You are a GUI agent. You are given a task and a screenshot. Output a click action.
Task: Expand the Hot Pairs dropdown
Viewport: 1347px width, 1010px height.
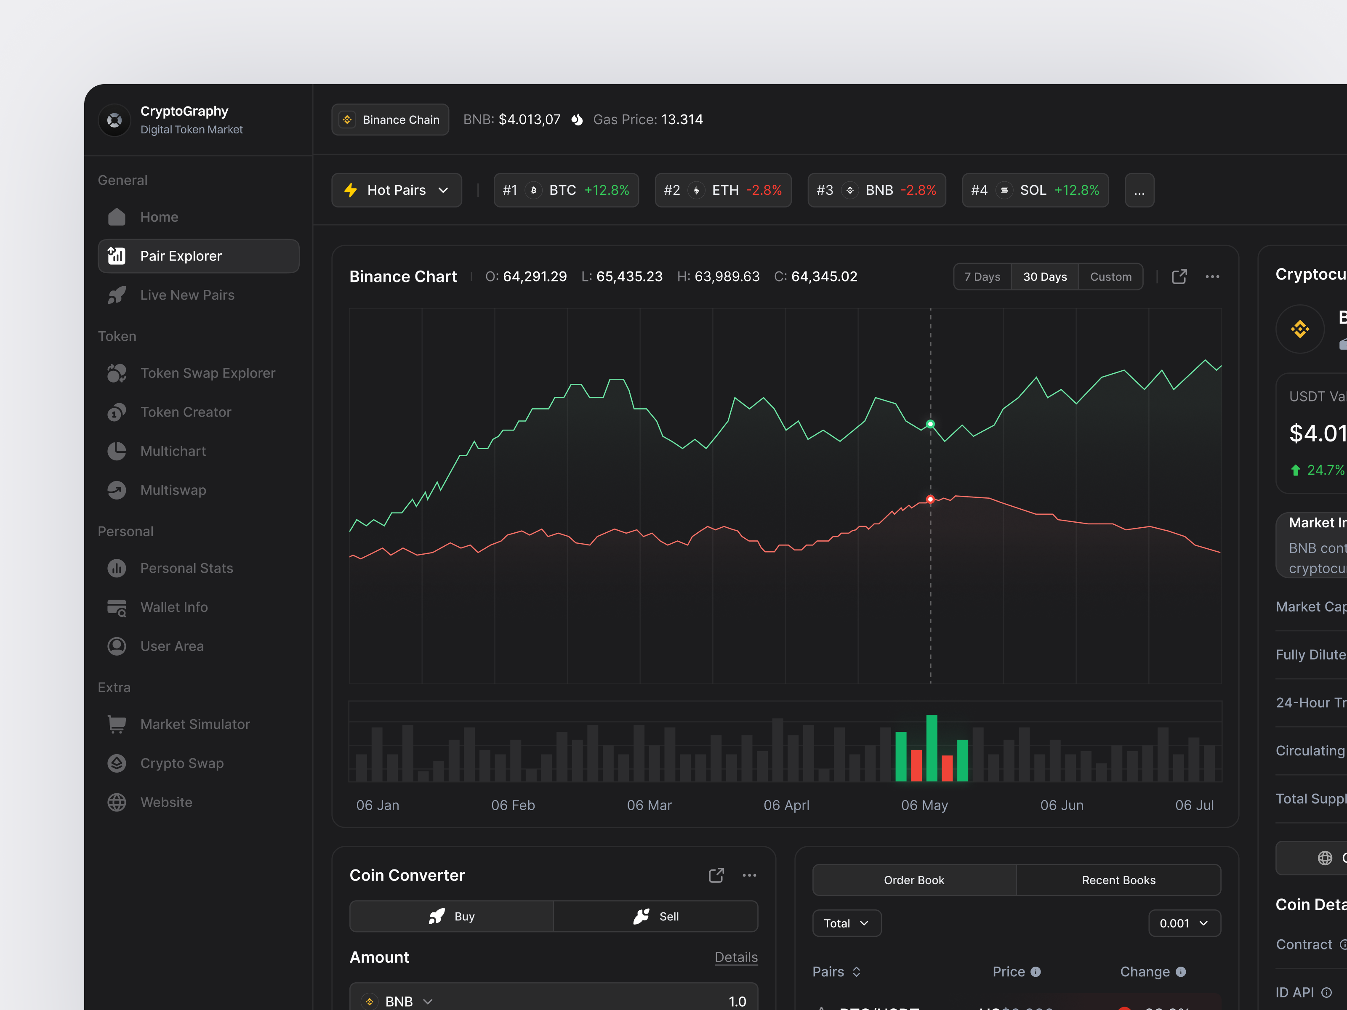click(x=396, y=190)
